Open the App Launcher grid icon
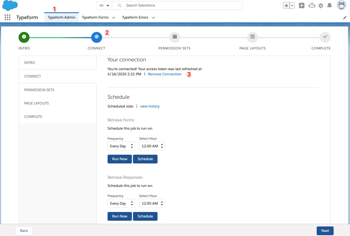Viewport: 350px width, 236px height. coord(7,17)
